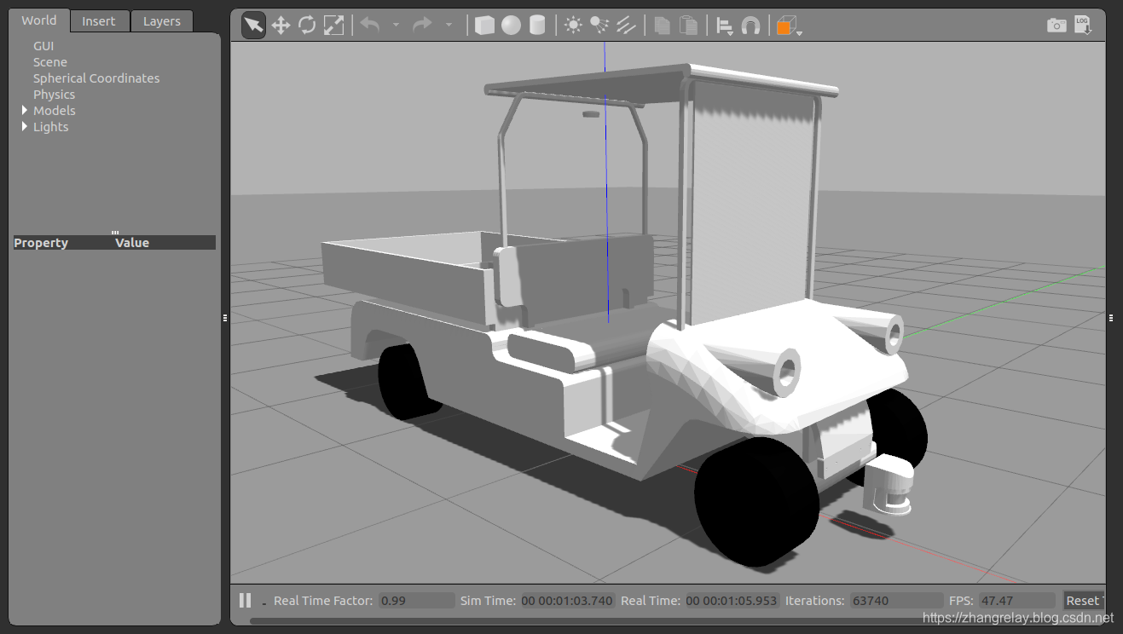
Task: Select Spherical Coordinates in world tree
Action: click(x=96, y=78)
